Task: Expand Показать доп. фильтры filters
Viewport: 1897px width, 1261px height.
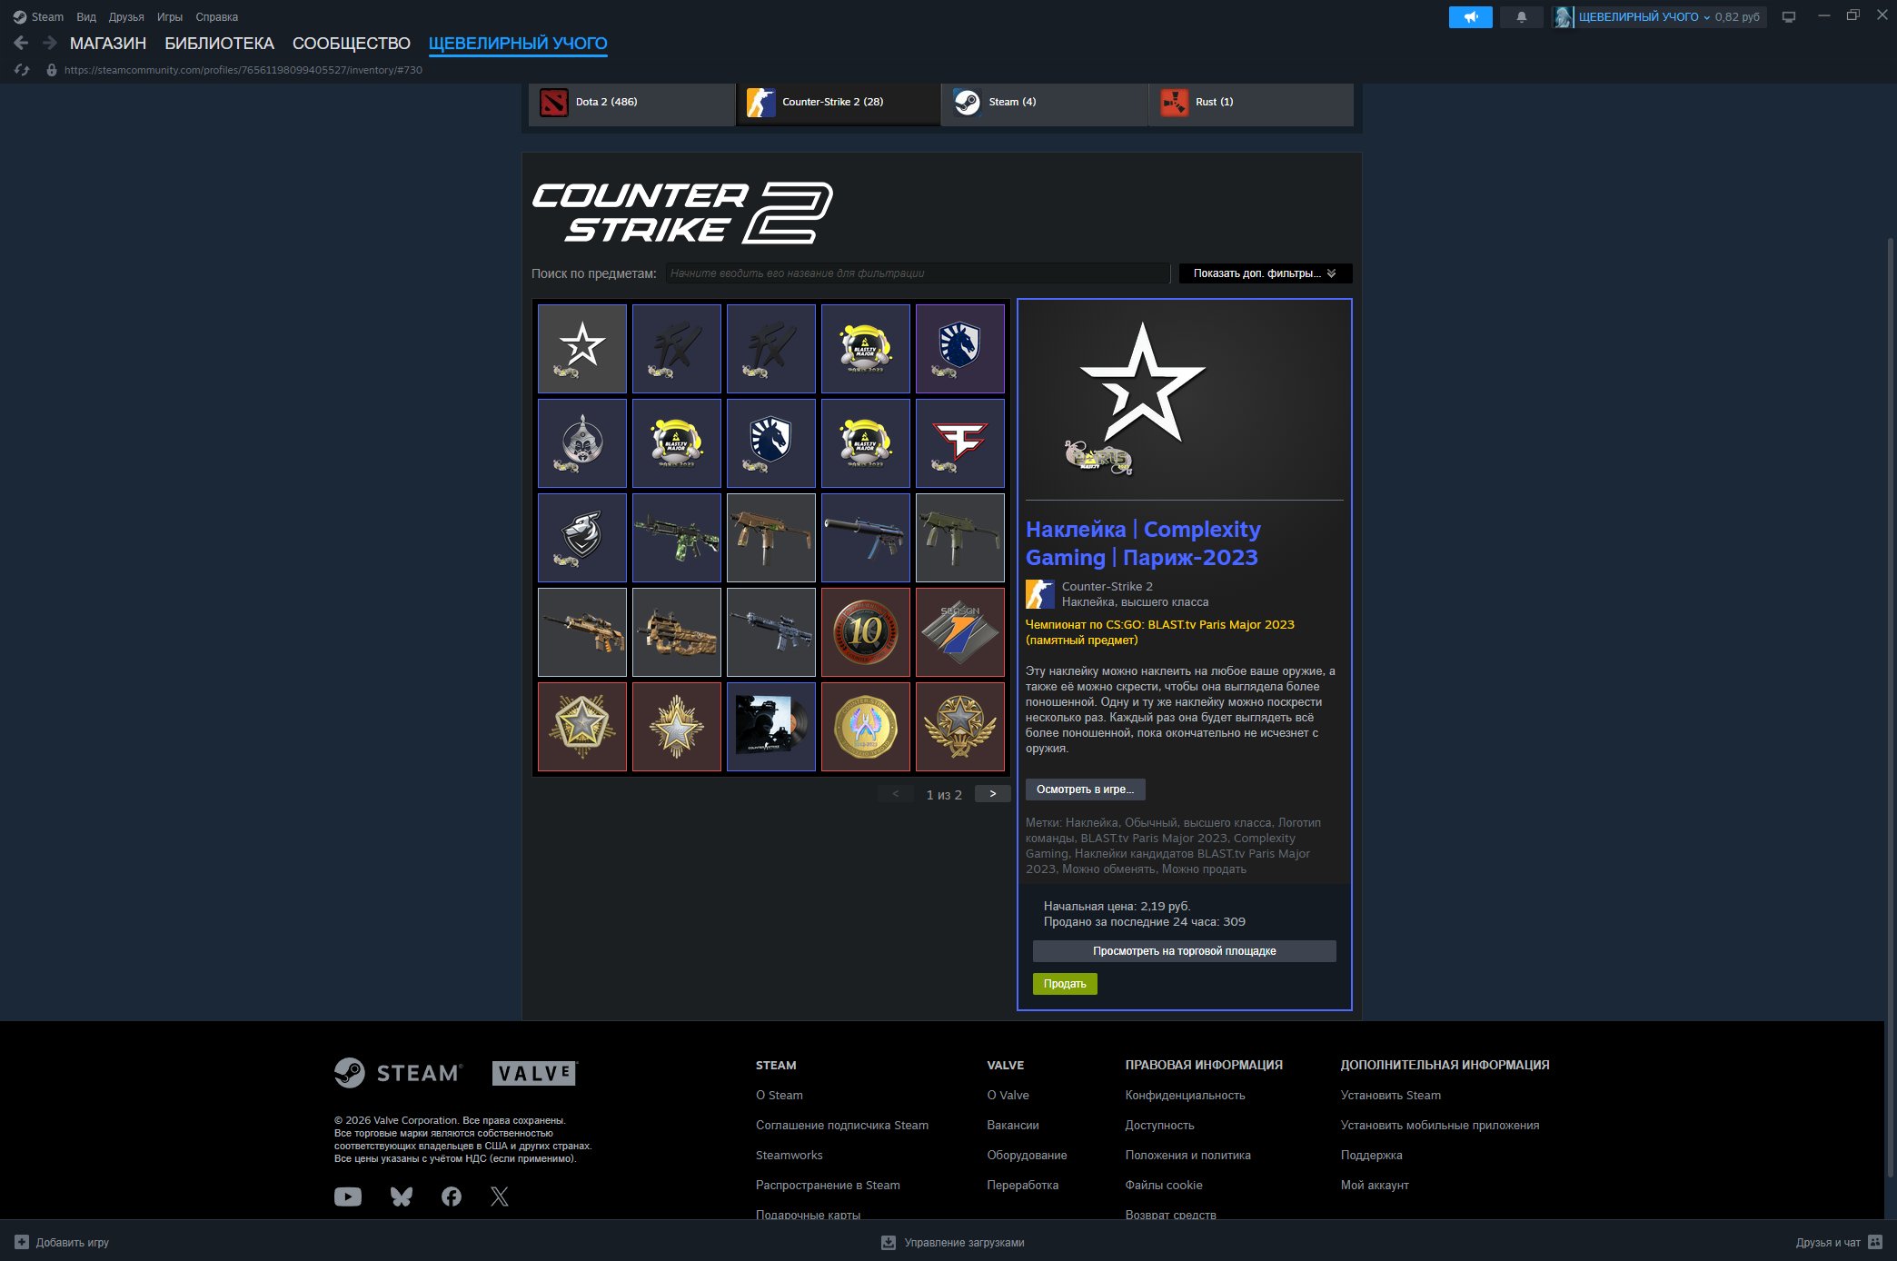Action: coord(1266,273)
